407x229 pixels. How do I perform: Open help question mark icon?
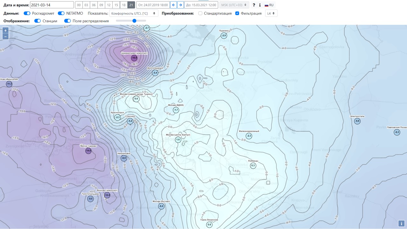click(x=254, y=5)
